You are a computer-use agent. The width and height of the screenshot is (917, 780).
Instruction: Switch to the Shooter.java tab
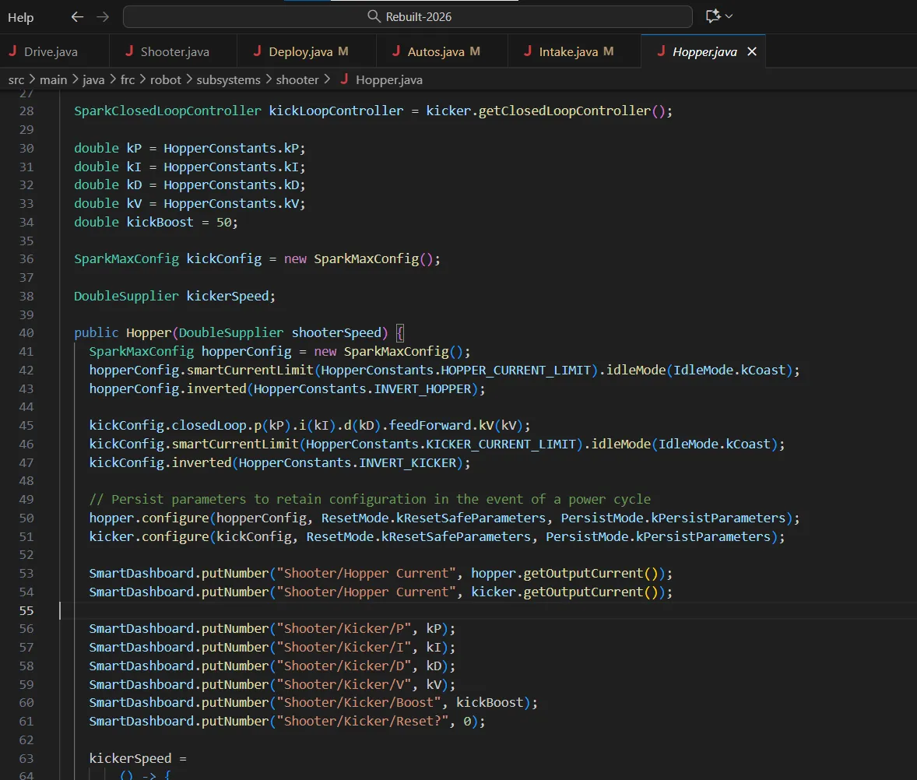(175, 52)
